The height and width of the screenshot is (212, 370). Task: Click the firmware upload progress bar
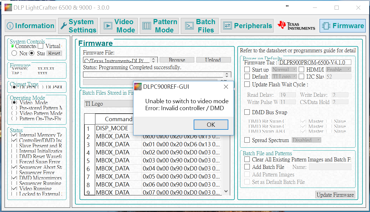click(150, 82)
